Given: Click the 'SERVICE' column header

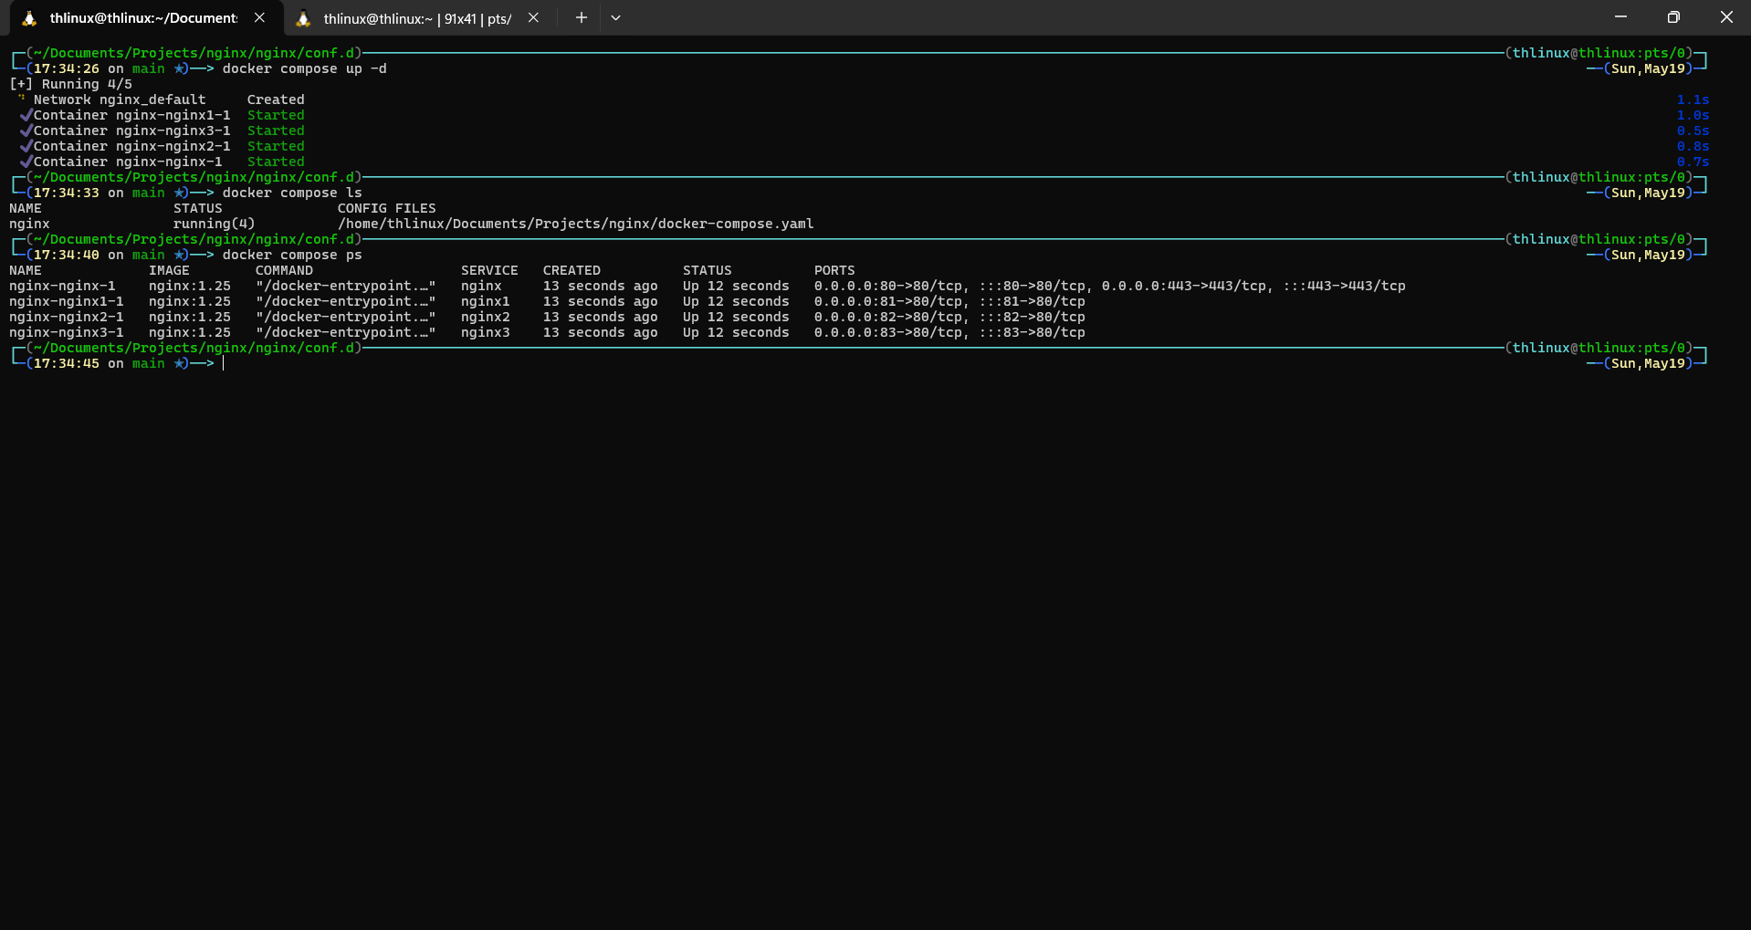Looking at the screenshot, I should point(489,271).
